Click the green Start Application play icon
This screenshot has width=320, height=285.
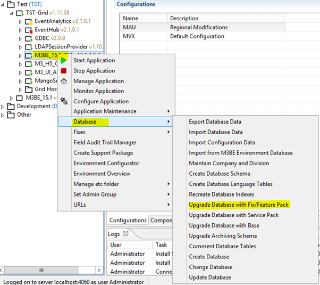point(64,61)
